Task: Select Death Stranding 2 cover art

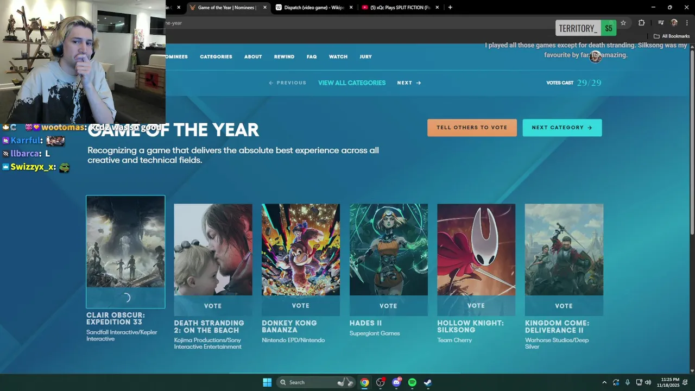Action: point(213,250)
